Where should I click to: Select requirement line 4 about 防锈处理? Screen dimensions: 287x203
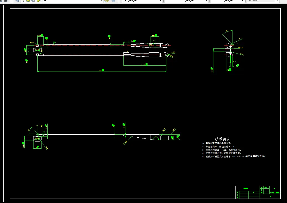coord(222,153)
